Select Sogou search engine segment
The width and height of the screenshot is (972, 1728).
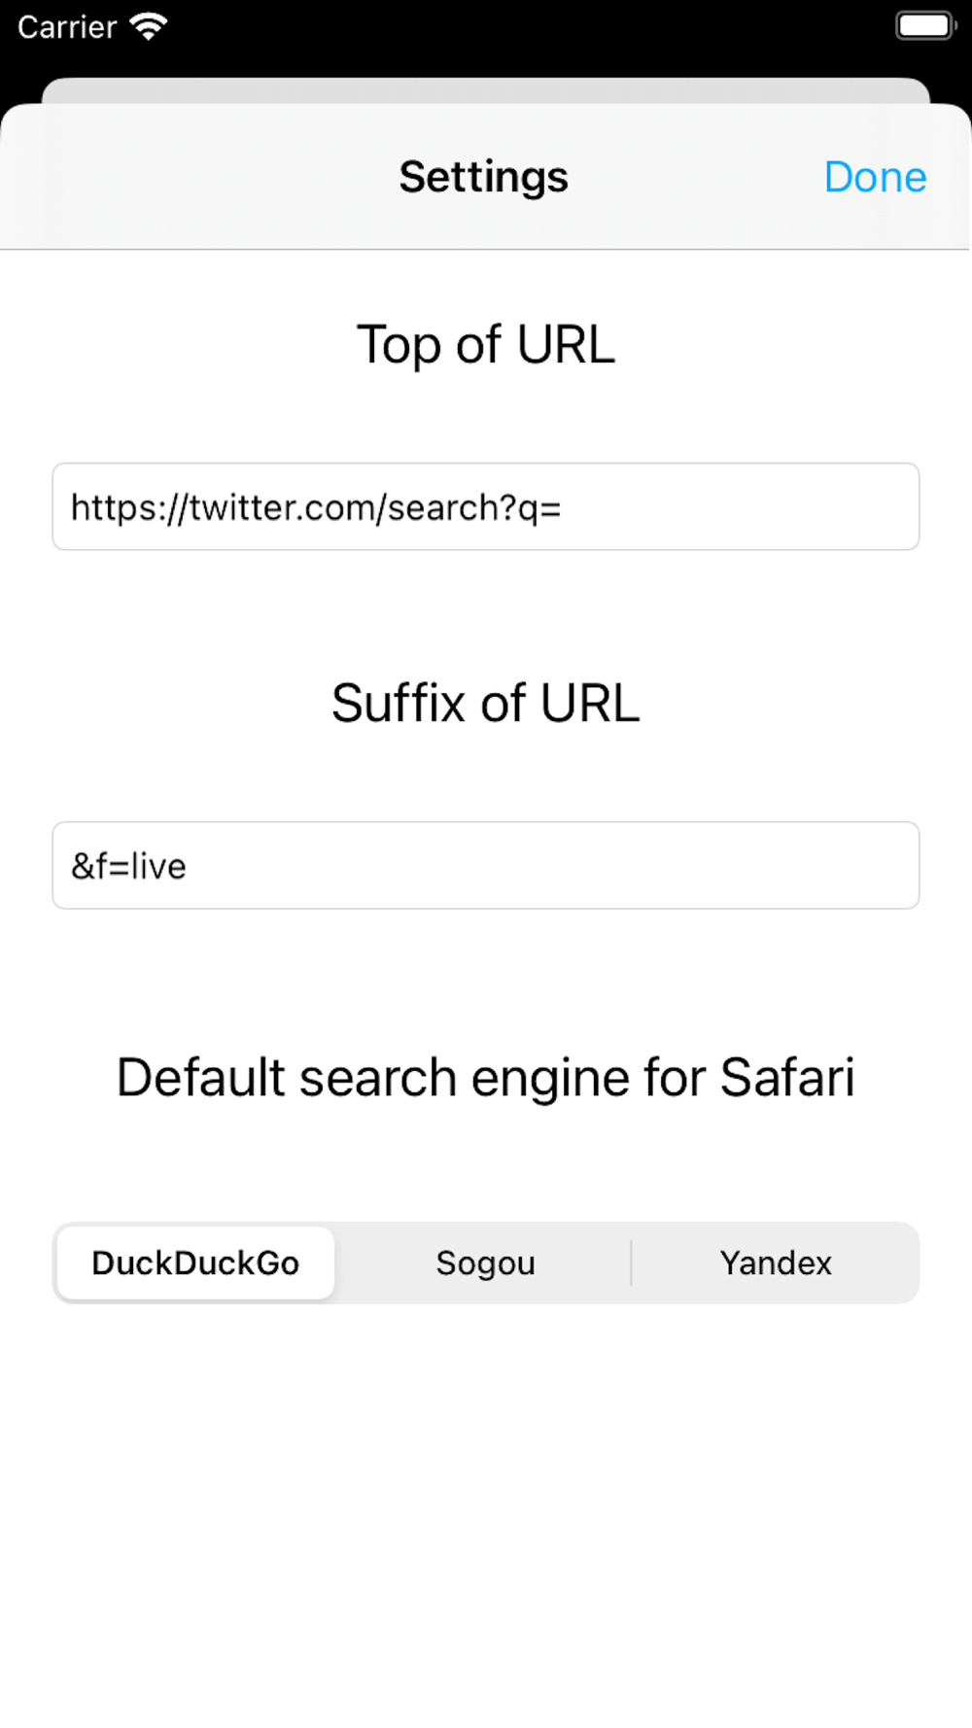[x=485, y=1262]
